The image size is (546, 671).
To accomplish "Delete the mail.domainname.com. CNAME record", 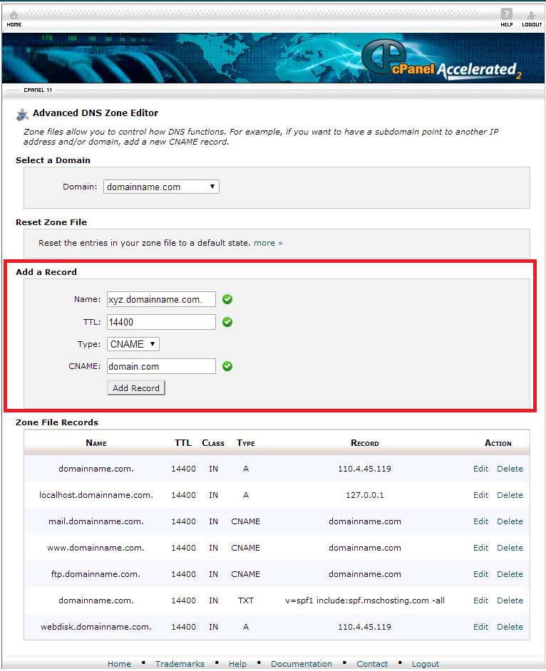I will [x=510, y=521].
